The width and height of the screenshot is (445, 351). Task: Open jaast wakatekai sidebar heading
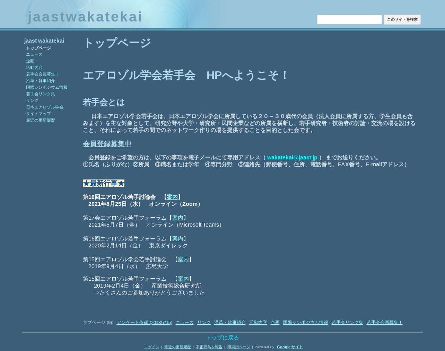coord(44,41)
